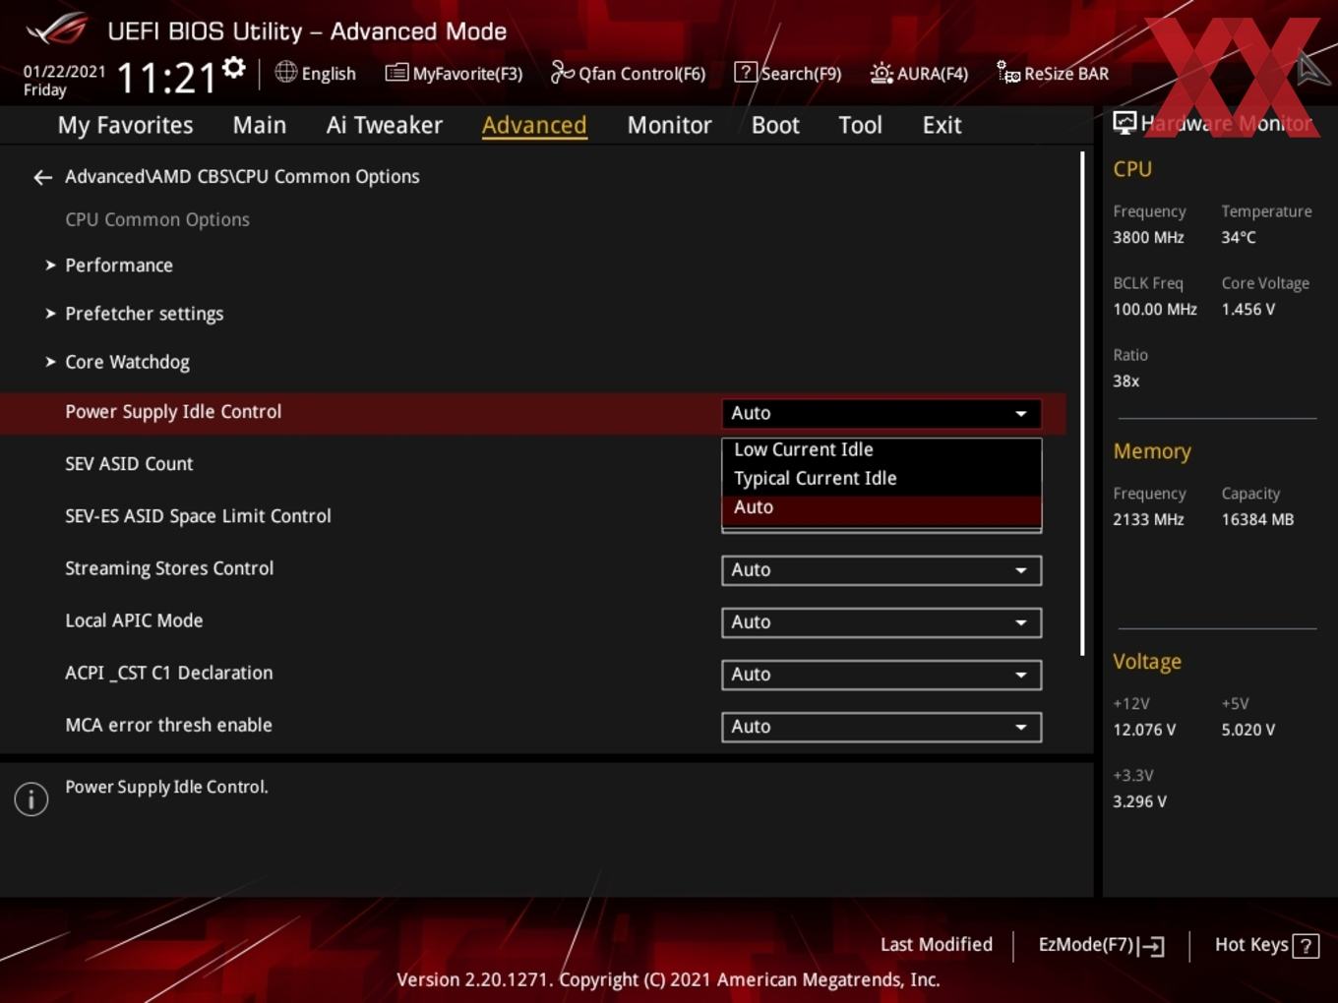This screenshot has height=1003, width=1338.
Task: Switch to the Boot tab
Action: point(775,125)
